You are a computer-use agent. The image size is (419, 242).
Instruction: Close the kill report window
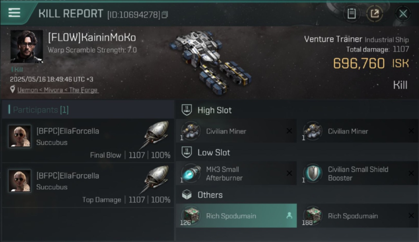[403, 14]
